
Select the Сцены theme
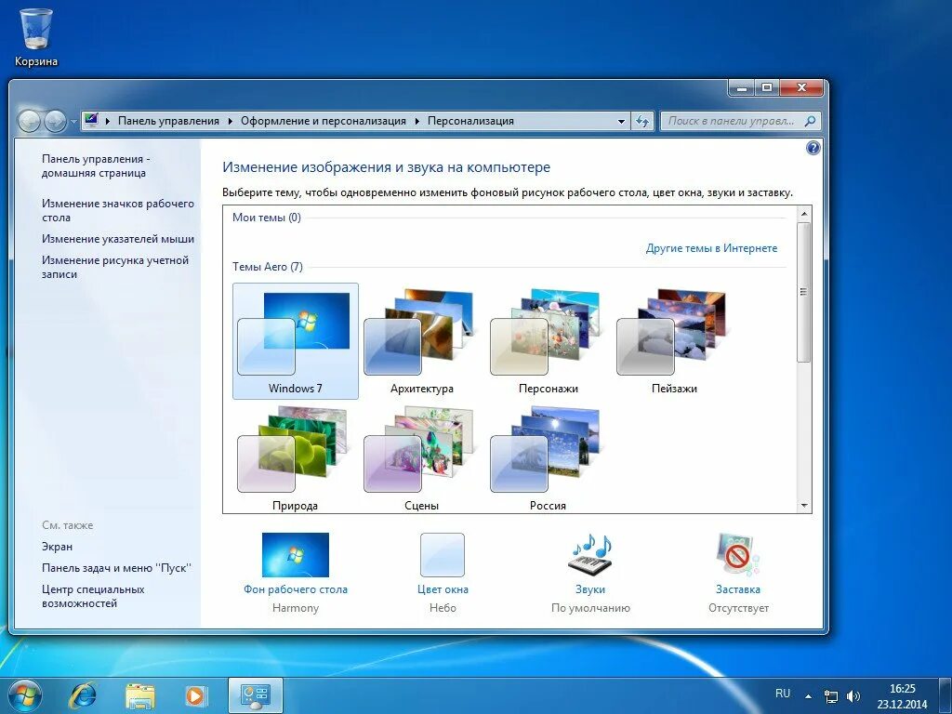421,457
